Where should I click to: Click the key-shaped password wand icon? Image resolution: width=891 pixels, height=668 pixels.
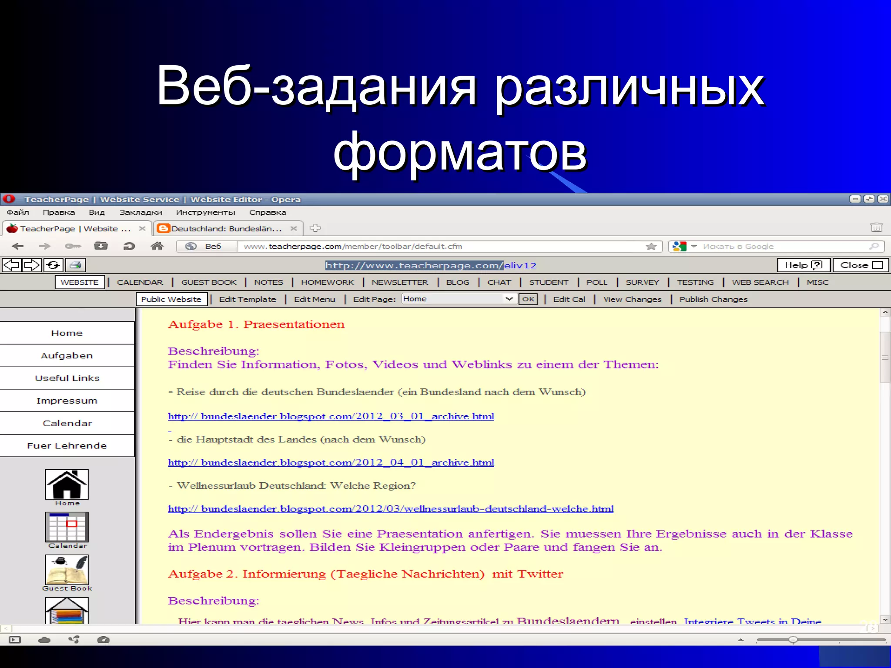click(73, 246)
